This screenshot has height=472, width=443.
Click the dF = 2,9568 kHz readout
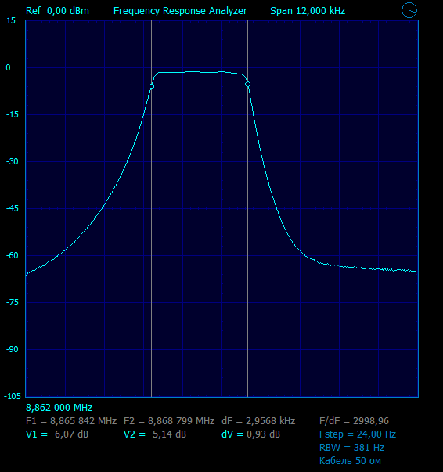click(258, 421)
